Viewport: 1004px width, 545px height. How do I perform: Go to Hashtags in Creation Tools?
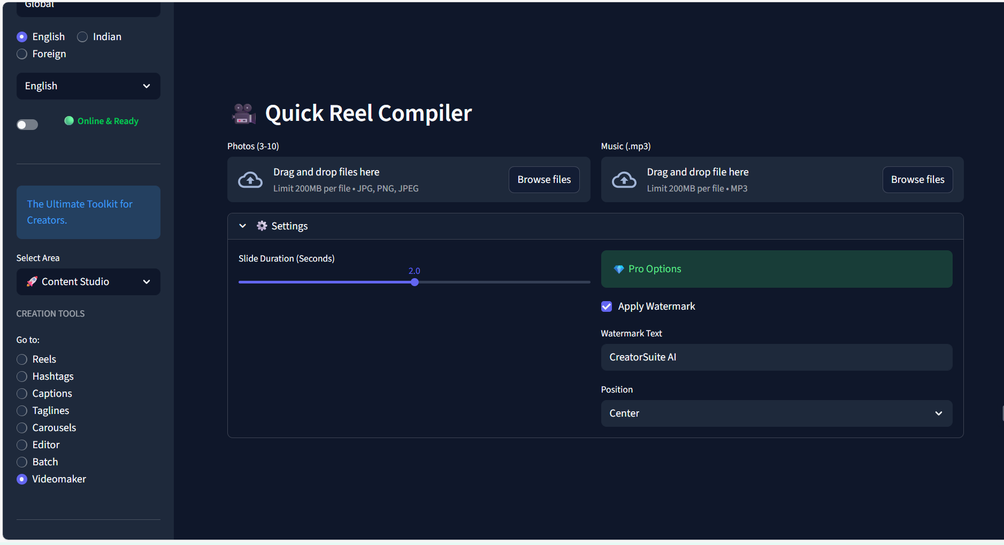tap(22, 377)
